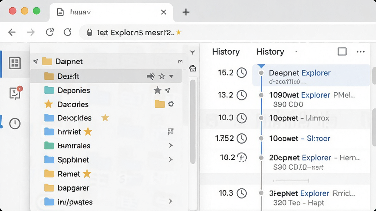Click the second circular refresh icon
This screenshot has height=211, width=376.
68,32
